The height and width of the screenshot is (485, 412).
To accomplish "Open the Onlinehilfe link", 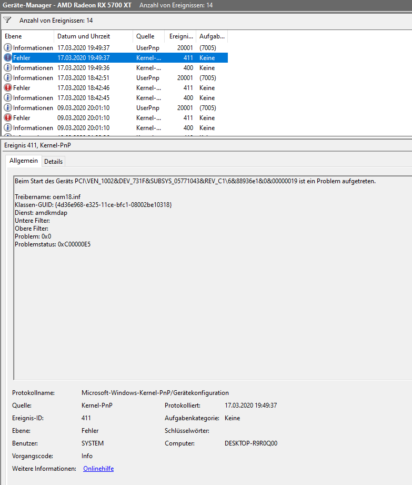I will pyautogui.click(x=98, y=469).
